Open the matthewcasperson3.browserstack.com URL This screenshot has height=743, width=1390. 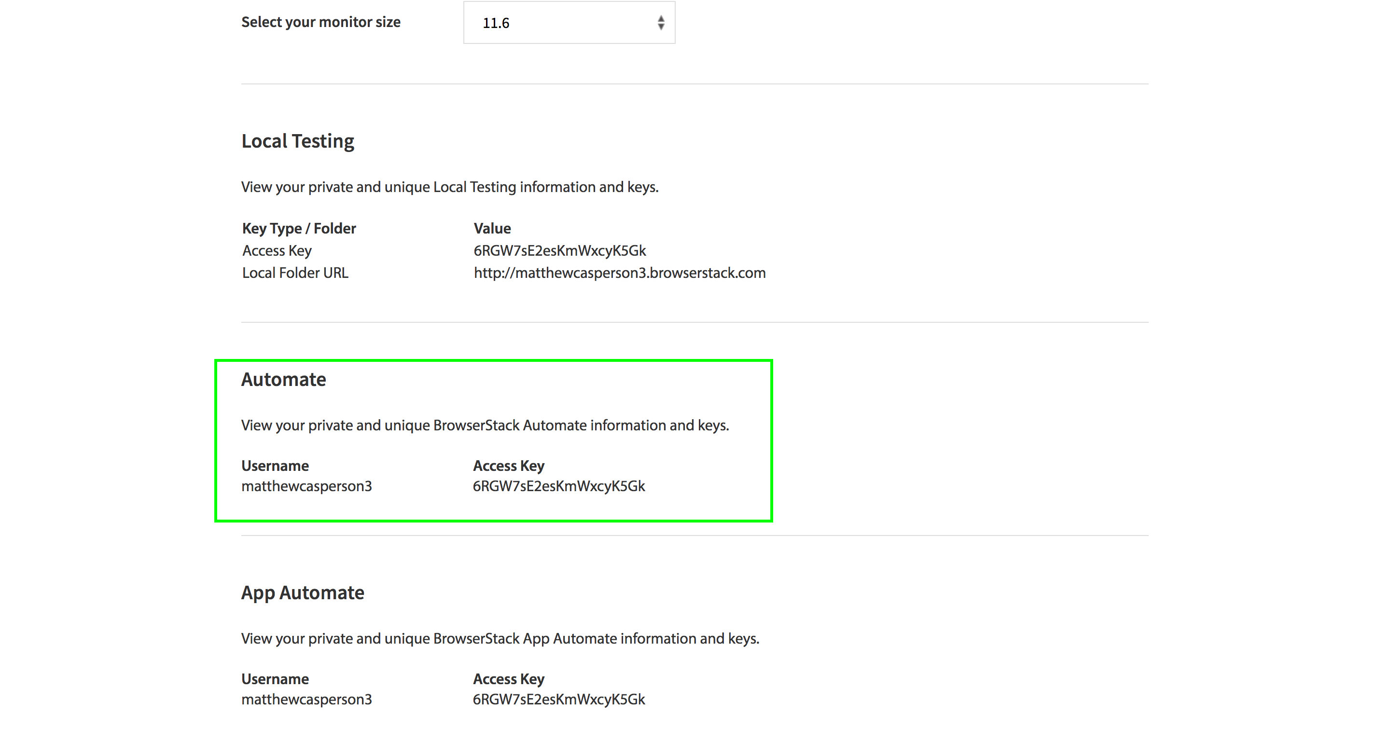[619, 273]
